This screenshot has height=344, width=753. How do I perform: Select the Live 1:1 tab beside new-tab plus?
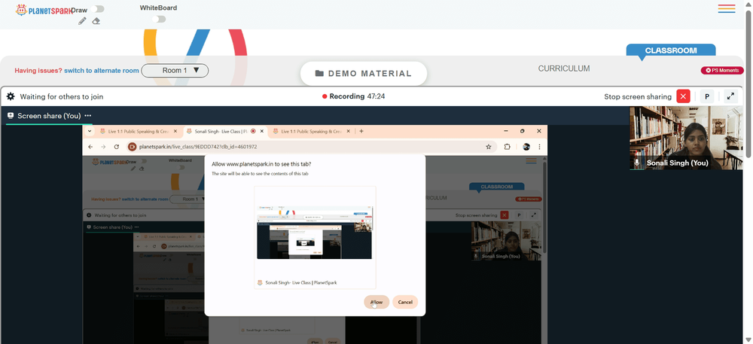click(311, 131)
